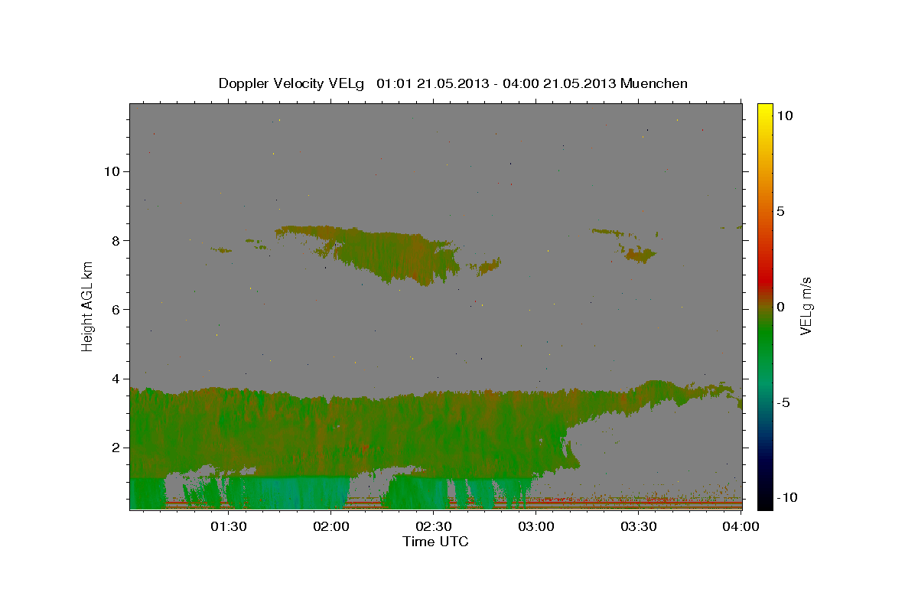The height and width of the screenshot is (612, 918).
Task: Click the colorbar value -10 label
Action: [787, 497]
